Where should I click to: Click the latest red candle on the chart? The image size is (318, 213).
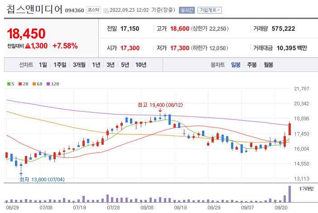[x=289, y=129]
